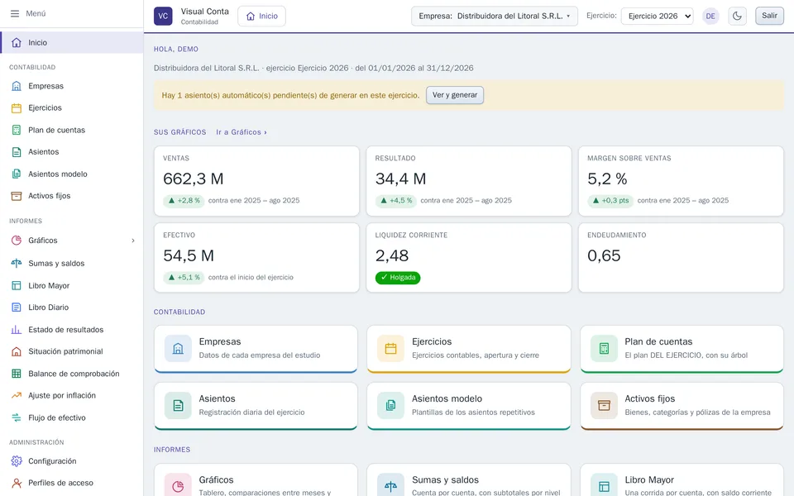This screenshot has height=496, width=794.
Task: Open the Asientos card
Action: 256,406
